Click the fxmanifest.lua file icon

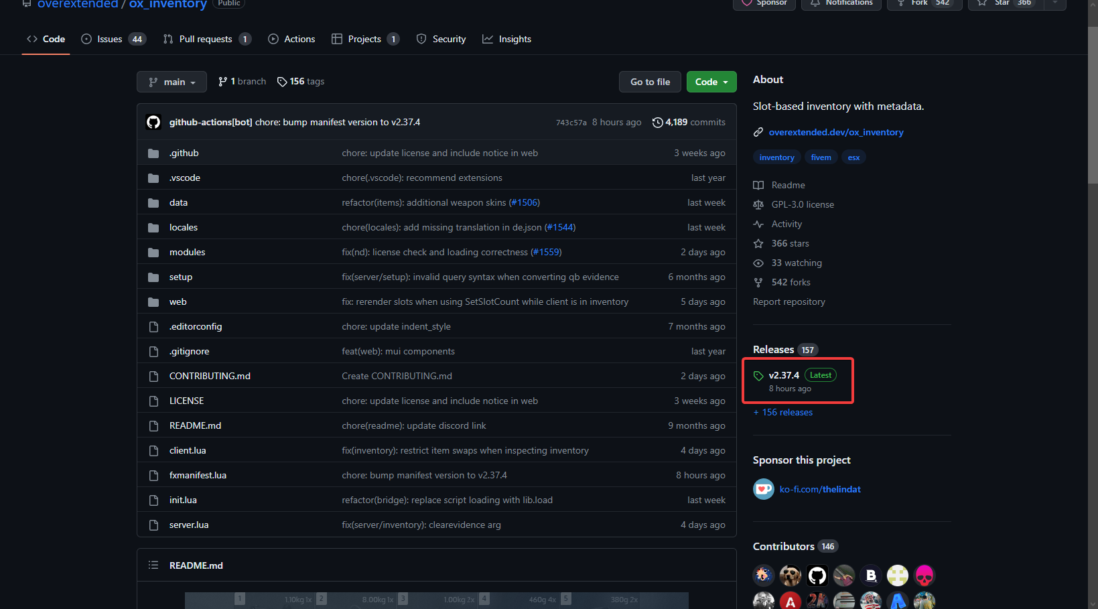point(153,476)
